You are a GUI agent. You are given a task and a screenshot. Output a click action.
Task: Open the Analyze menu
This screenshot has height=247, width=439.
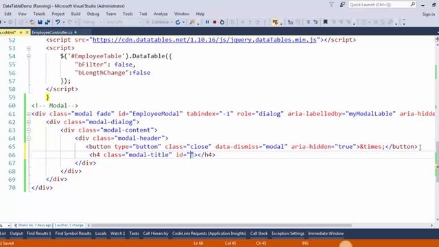coord(161,14)
